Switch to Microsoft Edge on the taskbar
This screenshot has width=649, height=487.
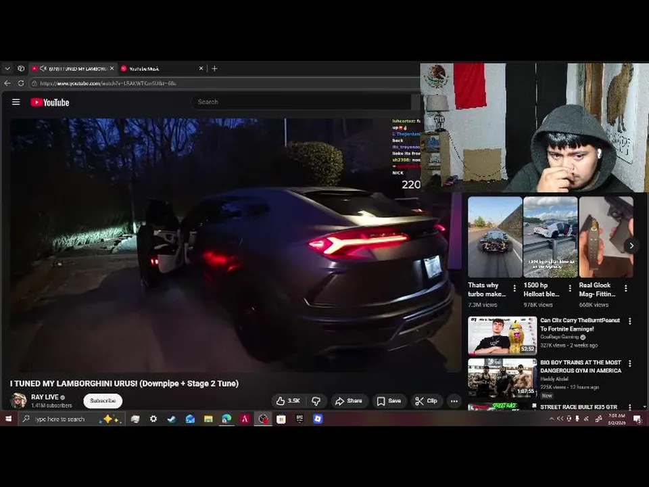(x=226, y=419)
